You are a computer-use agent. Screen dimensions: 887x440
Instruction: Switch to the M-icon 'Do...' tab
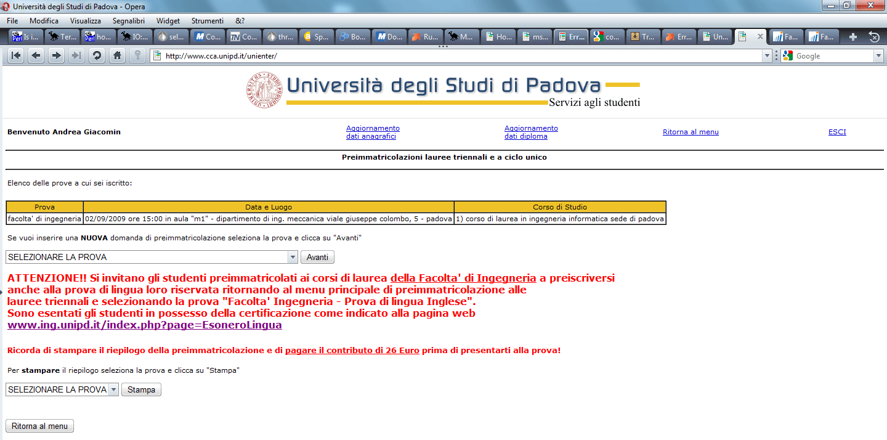pyautogui.click(x=389, y=37)
